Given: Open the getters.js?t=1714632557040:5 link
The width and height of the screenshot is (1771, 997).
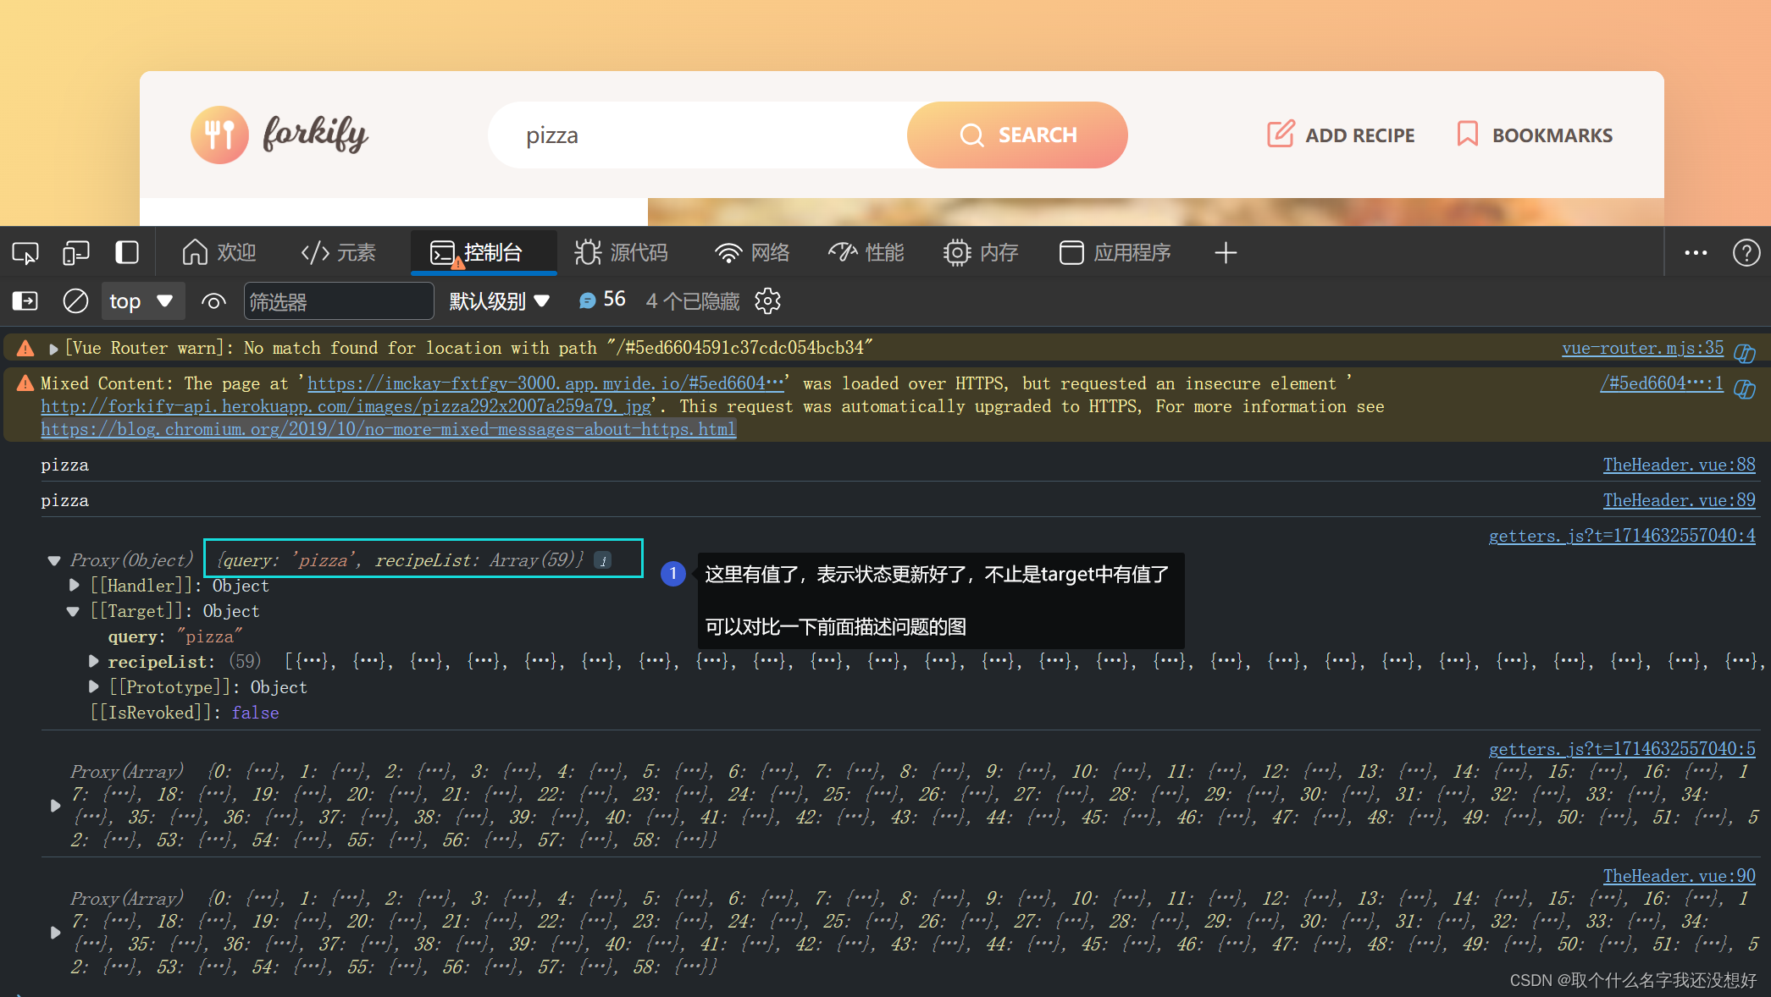Looking at the screenshot, I should click(x=1622, y=749).
